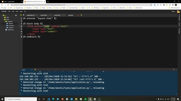Close the add.html tab via red dot

[x=78, y=15]
